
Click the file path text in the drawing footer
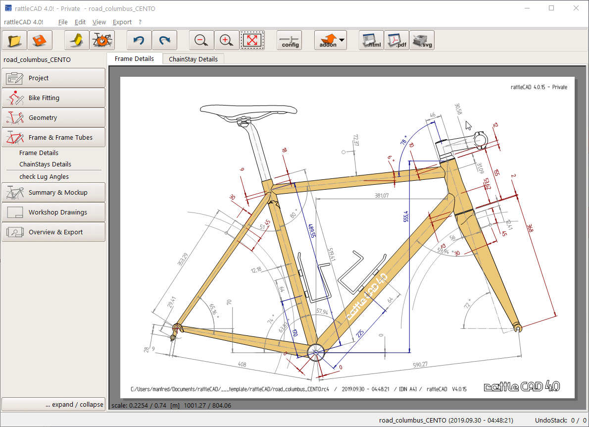230,389
